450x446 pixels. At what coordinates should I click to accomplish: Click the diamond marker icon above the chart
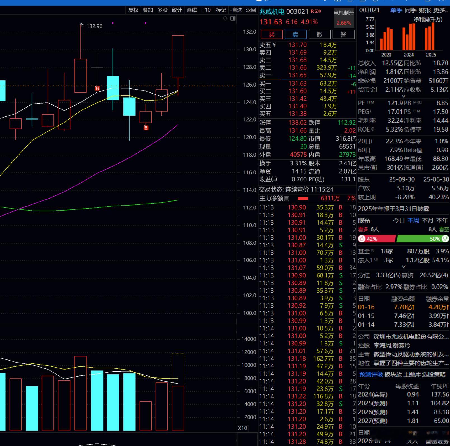[x=225, y=18]
